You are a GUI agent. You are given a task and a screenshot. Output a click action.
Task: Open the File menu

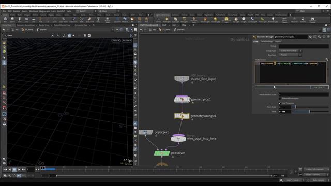pos(5,11)
